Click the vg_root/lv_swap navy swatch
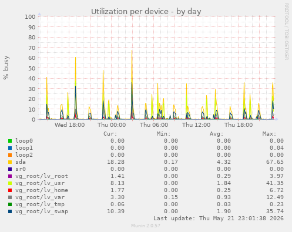Viewport: 292px width, 232px height. (10, 211)
